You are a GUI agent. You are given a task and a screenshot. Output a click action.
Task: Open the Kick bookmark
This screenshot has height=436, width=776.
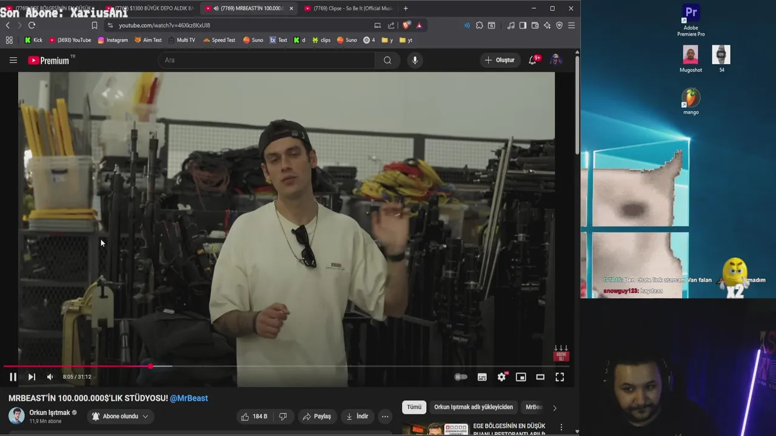coord(33,40)
